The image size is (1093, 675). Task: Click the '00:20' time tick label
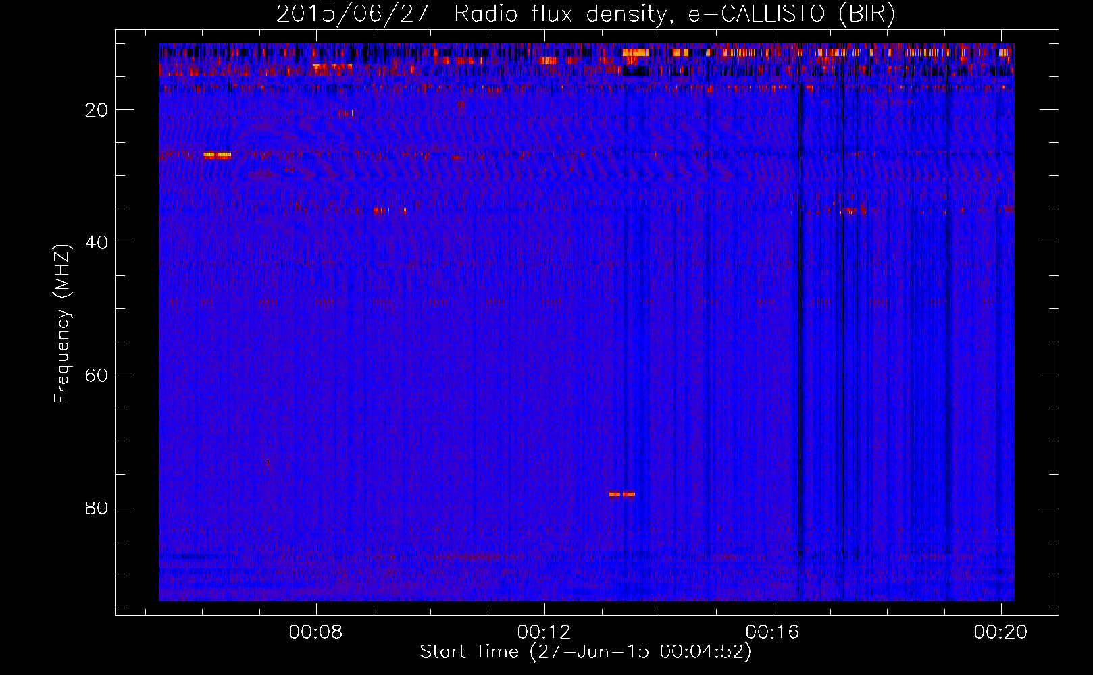tap(1000, 632)
